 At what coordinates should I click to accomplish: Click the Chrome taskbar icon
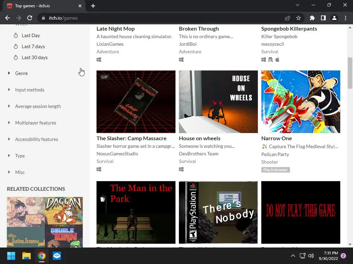[42, 256]
